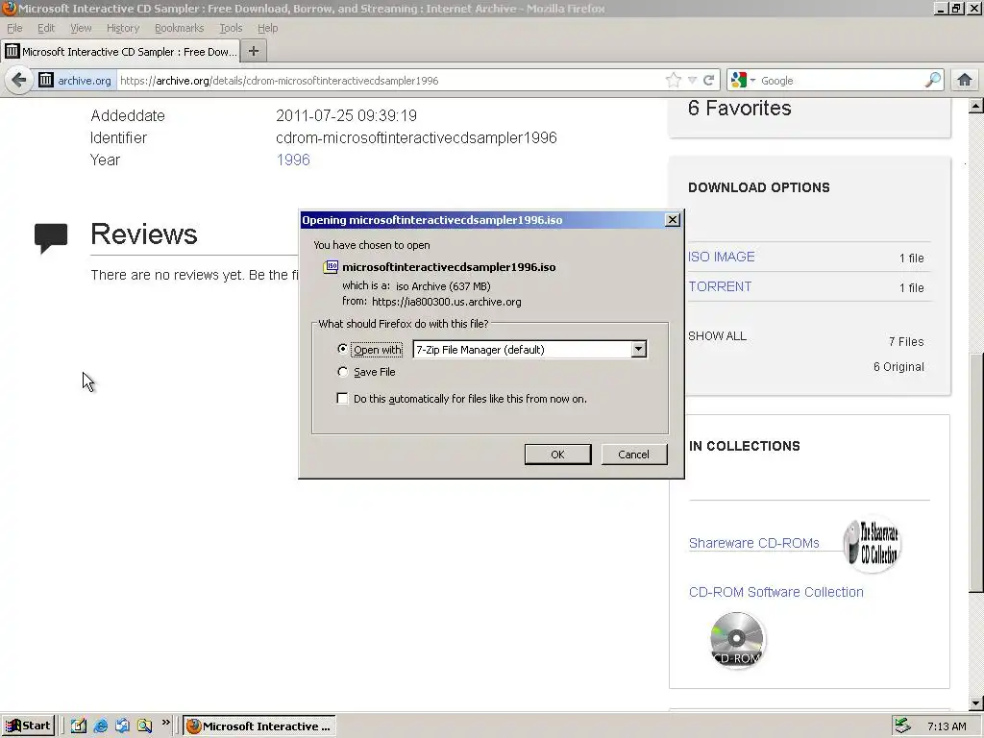Open the URL history dropdown arrow
This screenshot has width=984, height=738.
pos(692,81)
